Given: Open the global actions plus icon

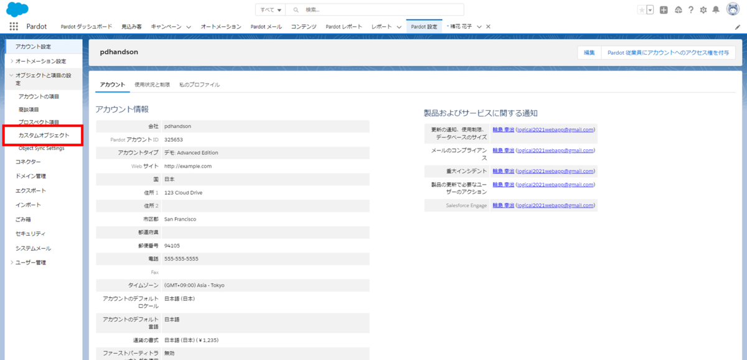Looking at the screenshot, I should point(664,10).
